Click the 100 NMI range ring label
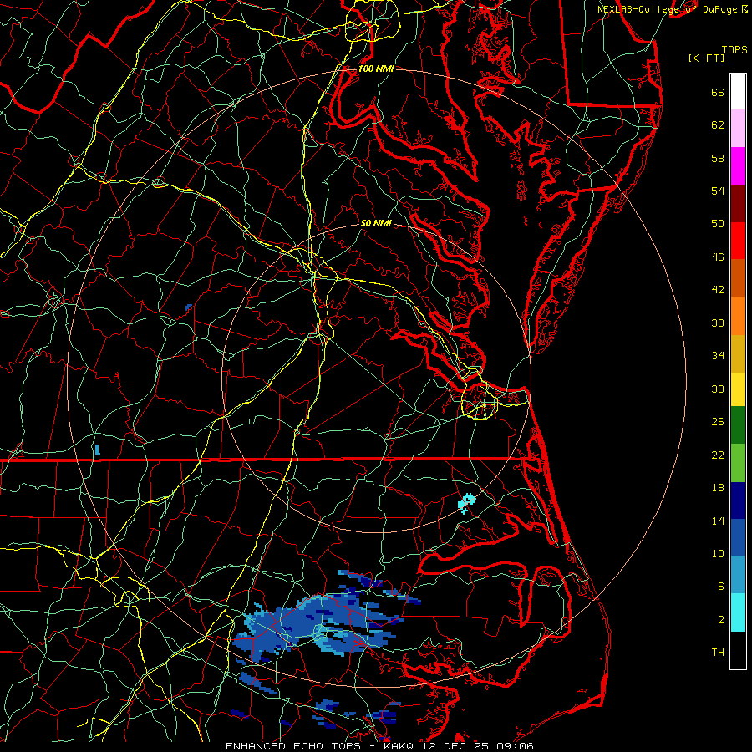The image size is (752, 752). (376, 69)
